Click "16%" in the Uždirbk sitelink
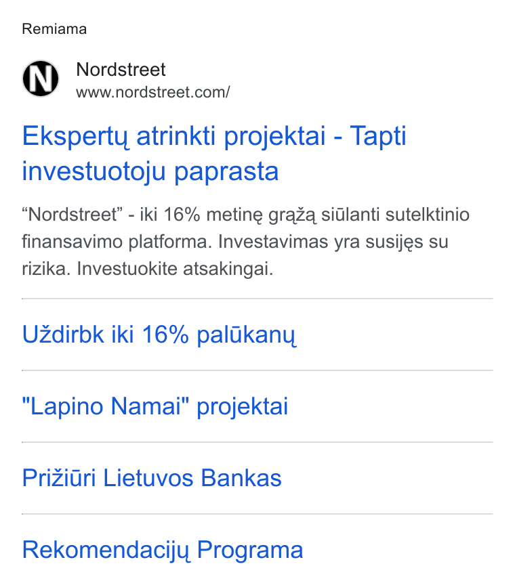This screenshot has width=515, height=585. coord(165,334)
